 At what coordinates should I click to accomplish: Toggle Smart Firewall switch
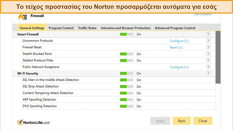tap(127, 34)
